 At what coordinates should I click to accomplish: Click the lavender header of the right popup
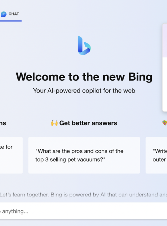tap(165, 41)
